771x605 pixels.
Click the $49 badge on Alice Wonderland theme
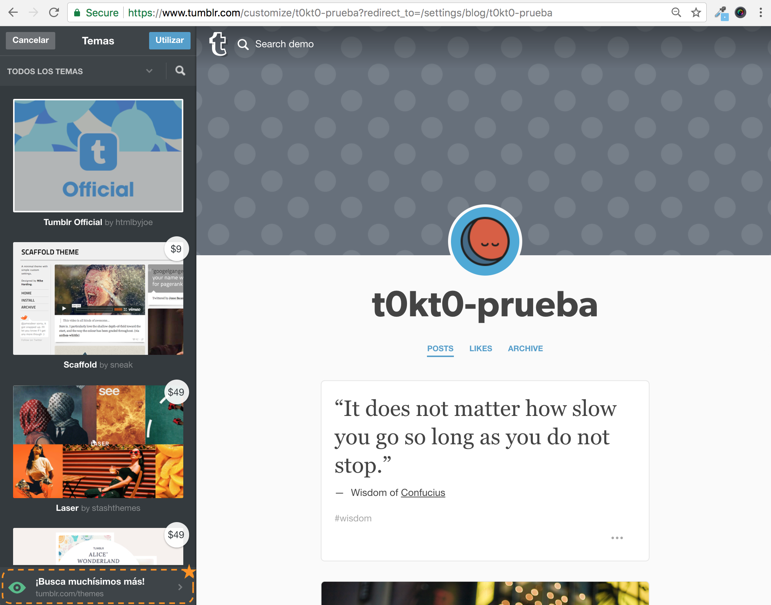pyautogui.click(x=176, y=535)
